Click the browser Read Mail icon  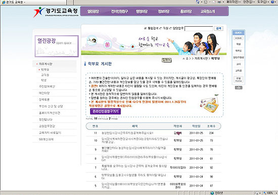[214, 2]
